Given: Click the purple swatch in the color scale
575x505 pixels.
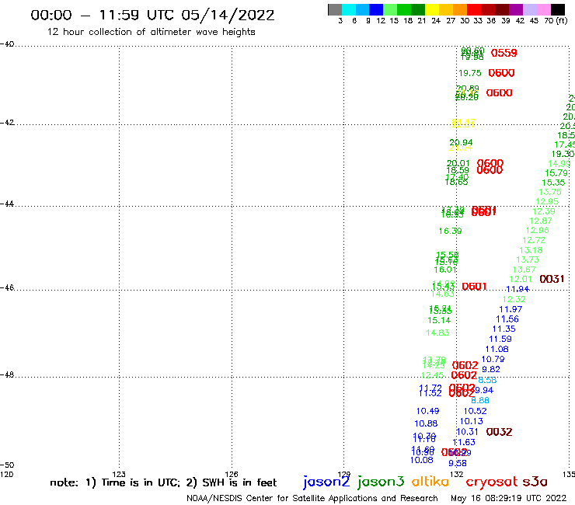Looking at the screenshot, I should click(x=516, y=9).
